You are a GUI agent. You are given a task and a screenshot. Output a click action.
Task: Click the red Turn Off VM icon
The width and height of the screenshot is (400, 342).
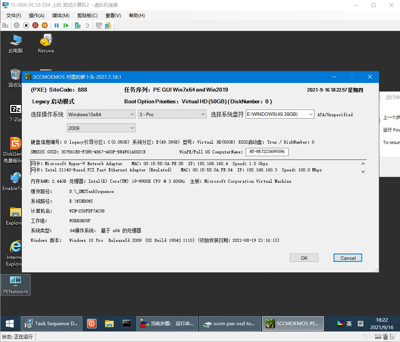35,25
